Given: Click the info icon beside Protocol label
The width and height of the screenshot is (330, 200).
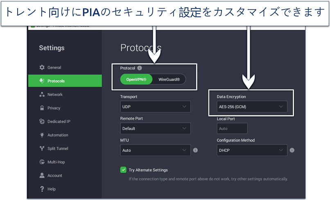Looking at the screenshot, I should (140, 68).
